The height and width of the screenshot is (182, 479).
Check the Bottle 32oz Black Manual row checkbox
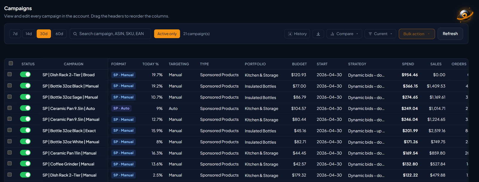pos(10,85)
